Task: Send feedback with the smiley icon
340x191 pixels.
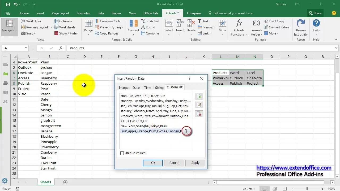Action: point(334,13)
